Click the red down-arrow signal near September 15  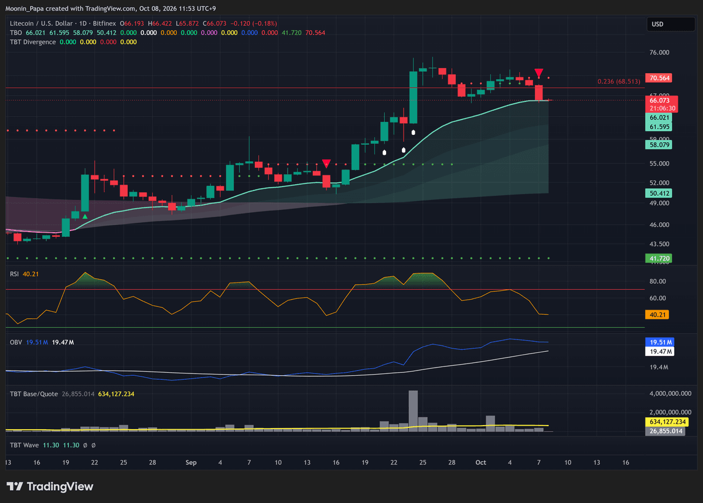326,164
